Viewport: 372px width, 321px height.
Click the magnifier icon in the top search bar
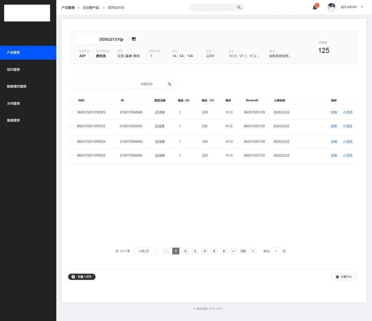pyautogui.click(x=239, y=7)
